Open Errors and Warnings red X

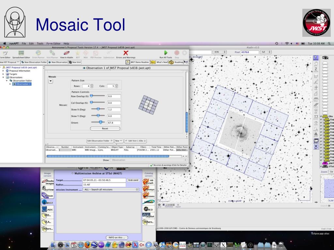(x=126, y=54)
